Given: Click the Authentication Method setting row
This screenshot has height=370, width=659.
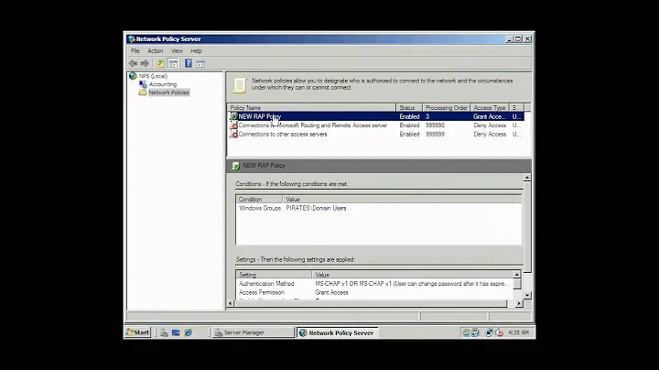Looking at the screenshot, I should coord(374,284).
